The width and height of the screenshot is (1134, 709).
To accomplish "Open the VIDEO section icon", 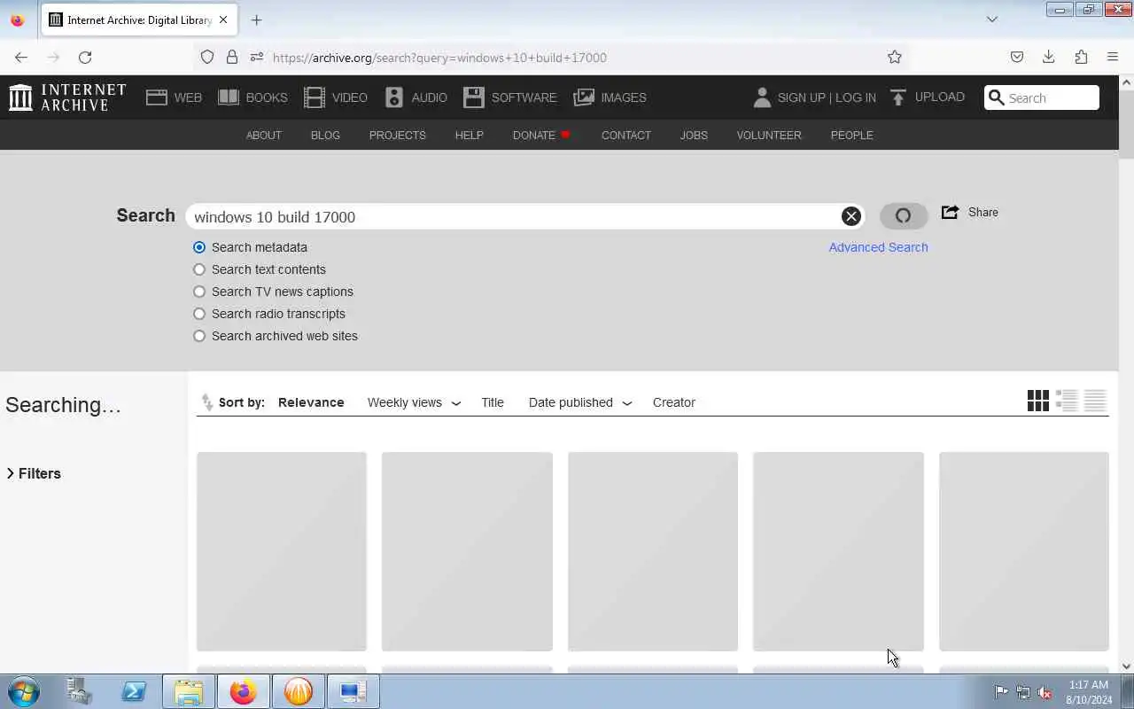I will (x=315, y=97).
